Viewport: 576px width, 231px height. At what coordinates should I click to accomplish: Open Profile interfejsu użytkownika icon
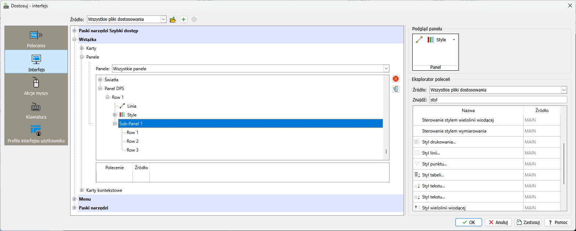(x=36, y=130)
